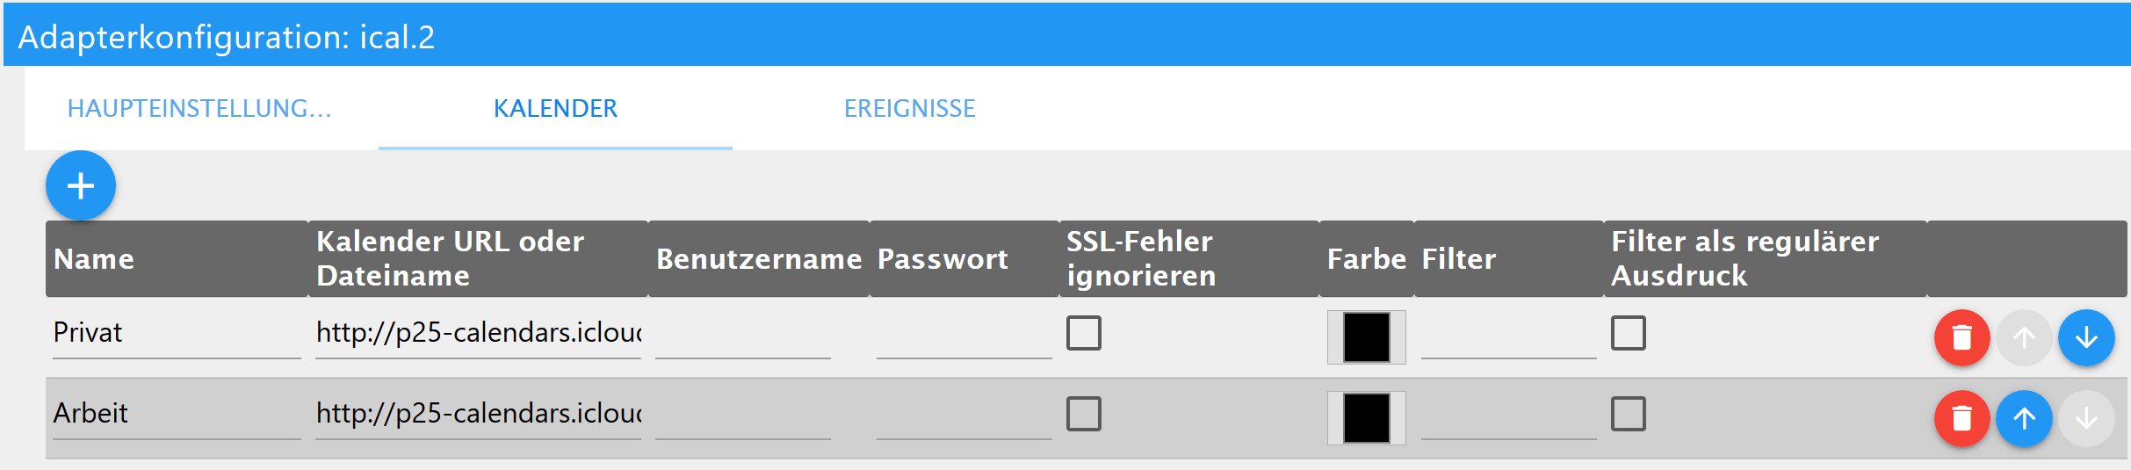Screen dimensions: 2131x470
Task: Enable SSL-Fehler ignorieren for Arbeit
Action: pyautogui.click(x=1083, y=414)
